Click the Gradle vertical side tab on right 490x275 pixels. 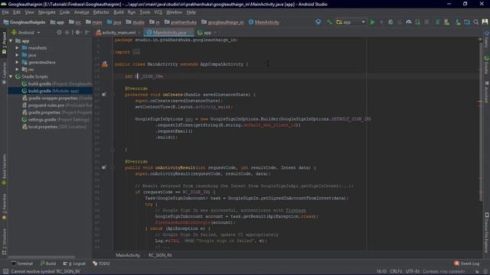(487, 64)
